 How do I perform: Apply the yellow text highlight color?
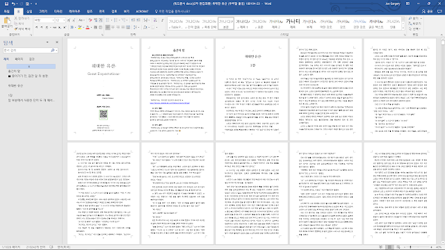pyautogui.click(x=80, y=28)
